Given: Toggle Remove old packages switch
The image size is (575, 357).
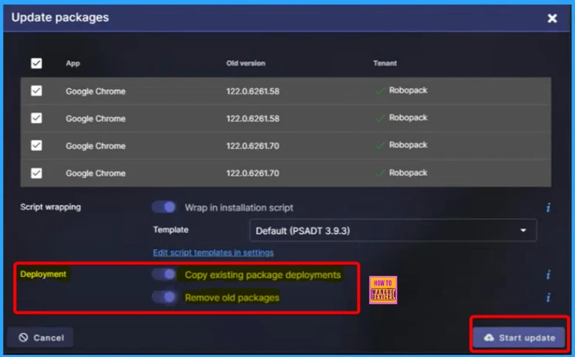Looking at the screenshot, I should [164, 297].
